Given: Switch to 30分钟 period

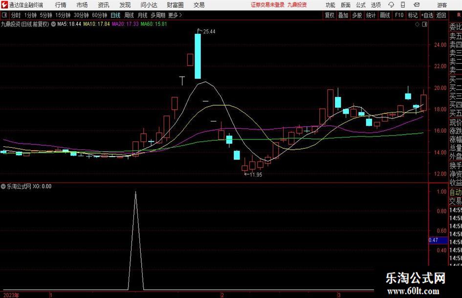Looking at the screenshot, I should coord(81,15).
